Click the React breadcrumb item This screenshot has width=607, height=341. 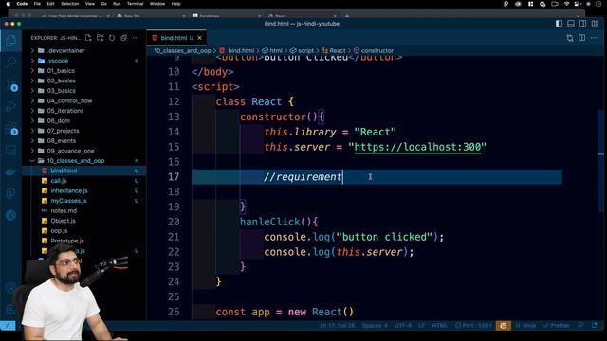click(334, 50)
